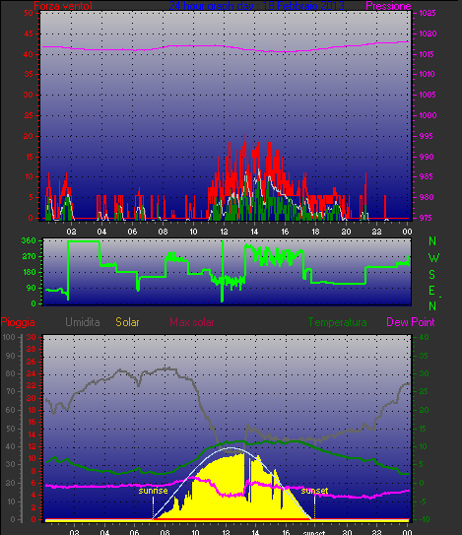
Task: Click gray 100 on the humidity axis
Action: click(9, 337)
